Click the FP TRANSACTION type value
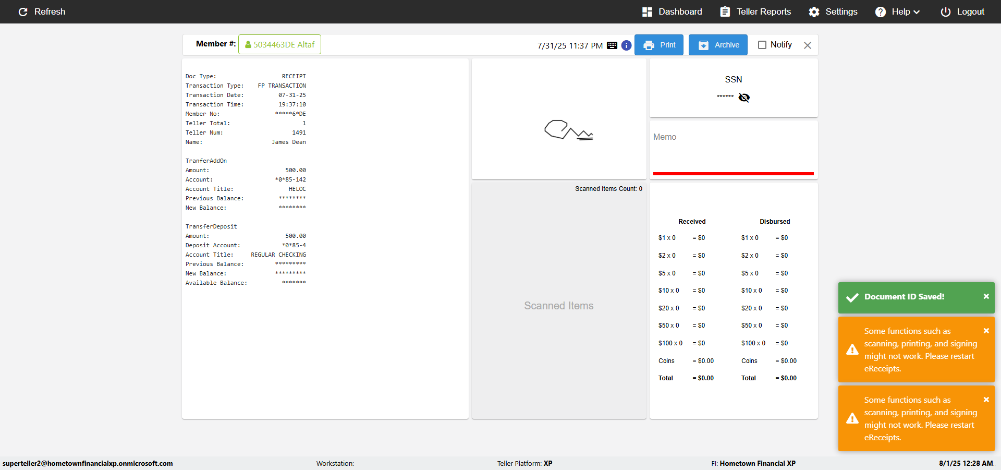 [282, 86]
